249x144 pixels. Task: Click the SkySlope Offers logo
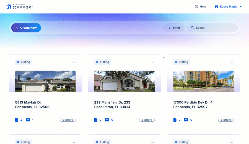19,7
